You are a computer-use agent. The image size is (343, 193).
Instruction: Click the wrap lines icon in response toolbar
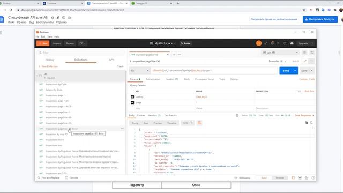click(x=199, y=123)
